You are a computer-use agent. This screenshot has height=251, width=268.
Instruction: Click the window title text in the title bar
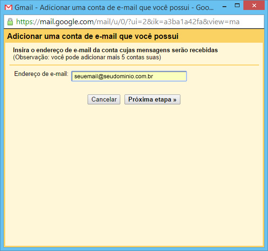[114, 8]
